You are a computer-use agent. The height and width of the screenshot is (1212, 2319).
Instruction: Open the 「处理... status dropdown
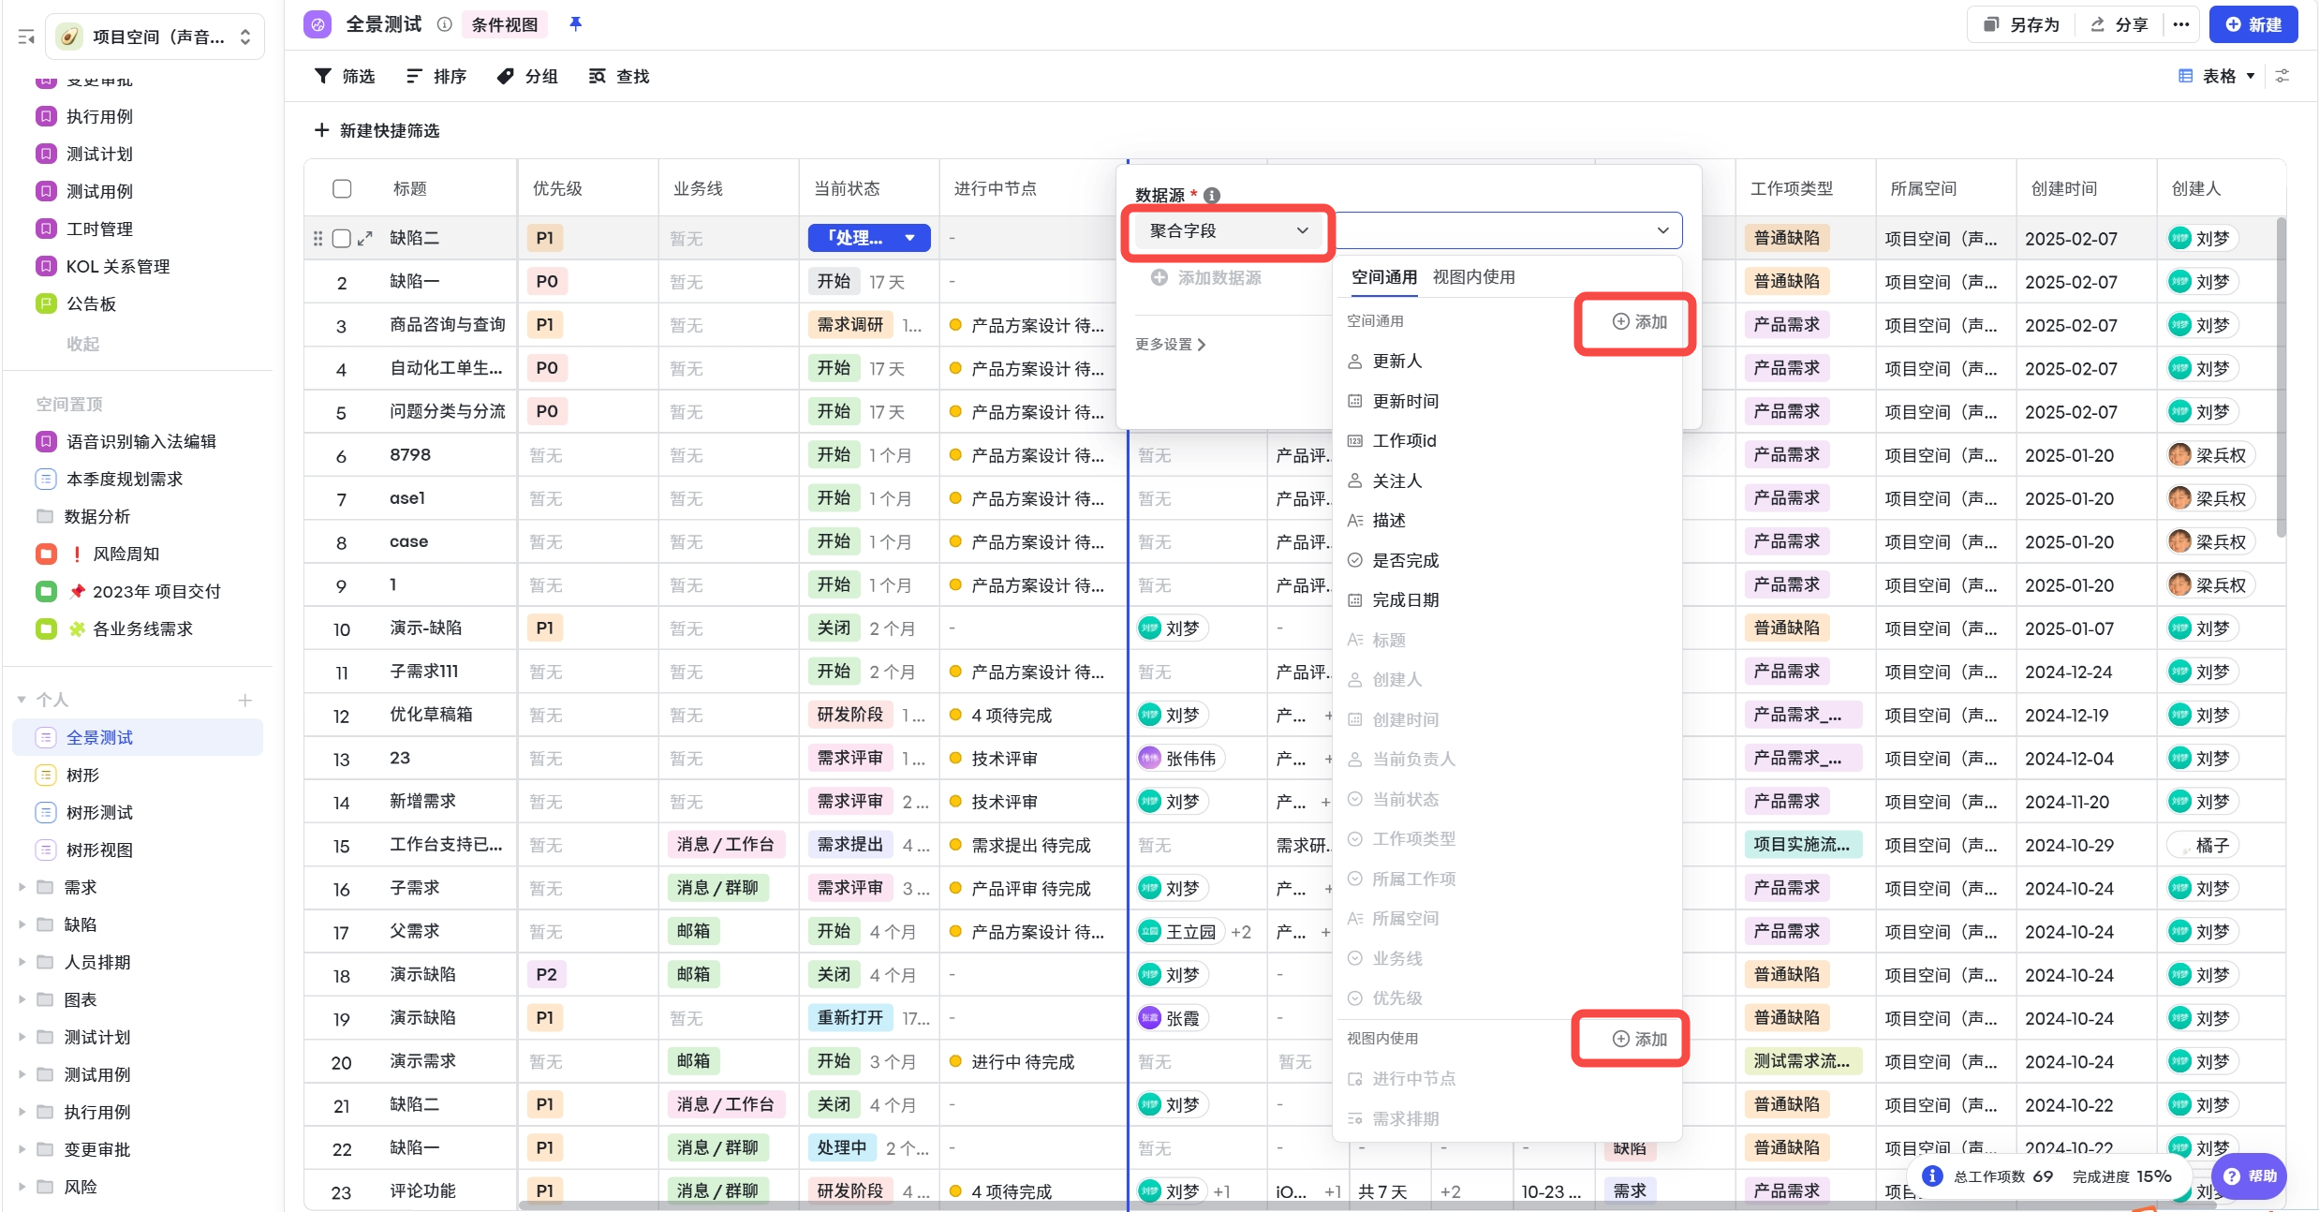coord(869,238)
